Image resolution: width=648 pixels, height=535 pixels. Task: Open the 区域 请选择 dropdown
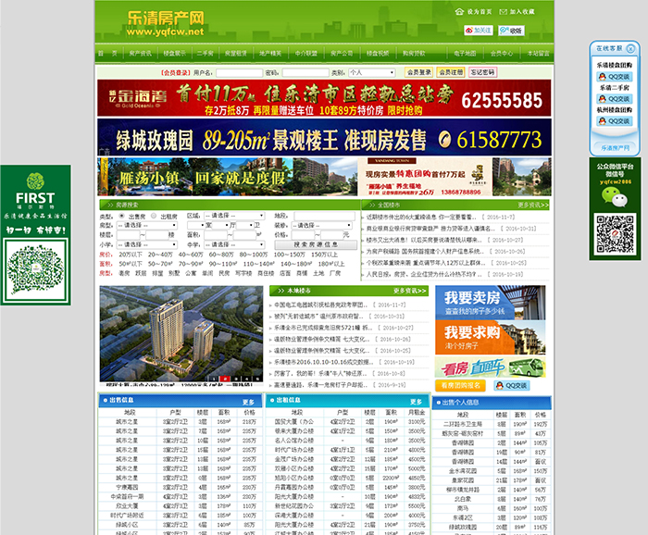coord(234,216)
